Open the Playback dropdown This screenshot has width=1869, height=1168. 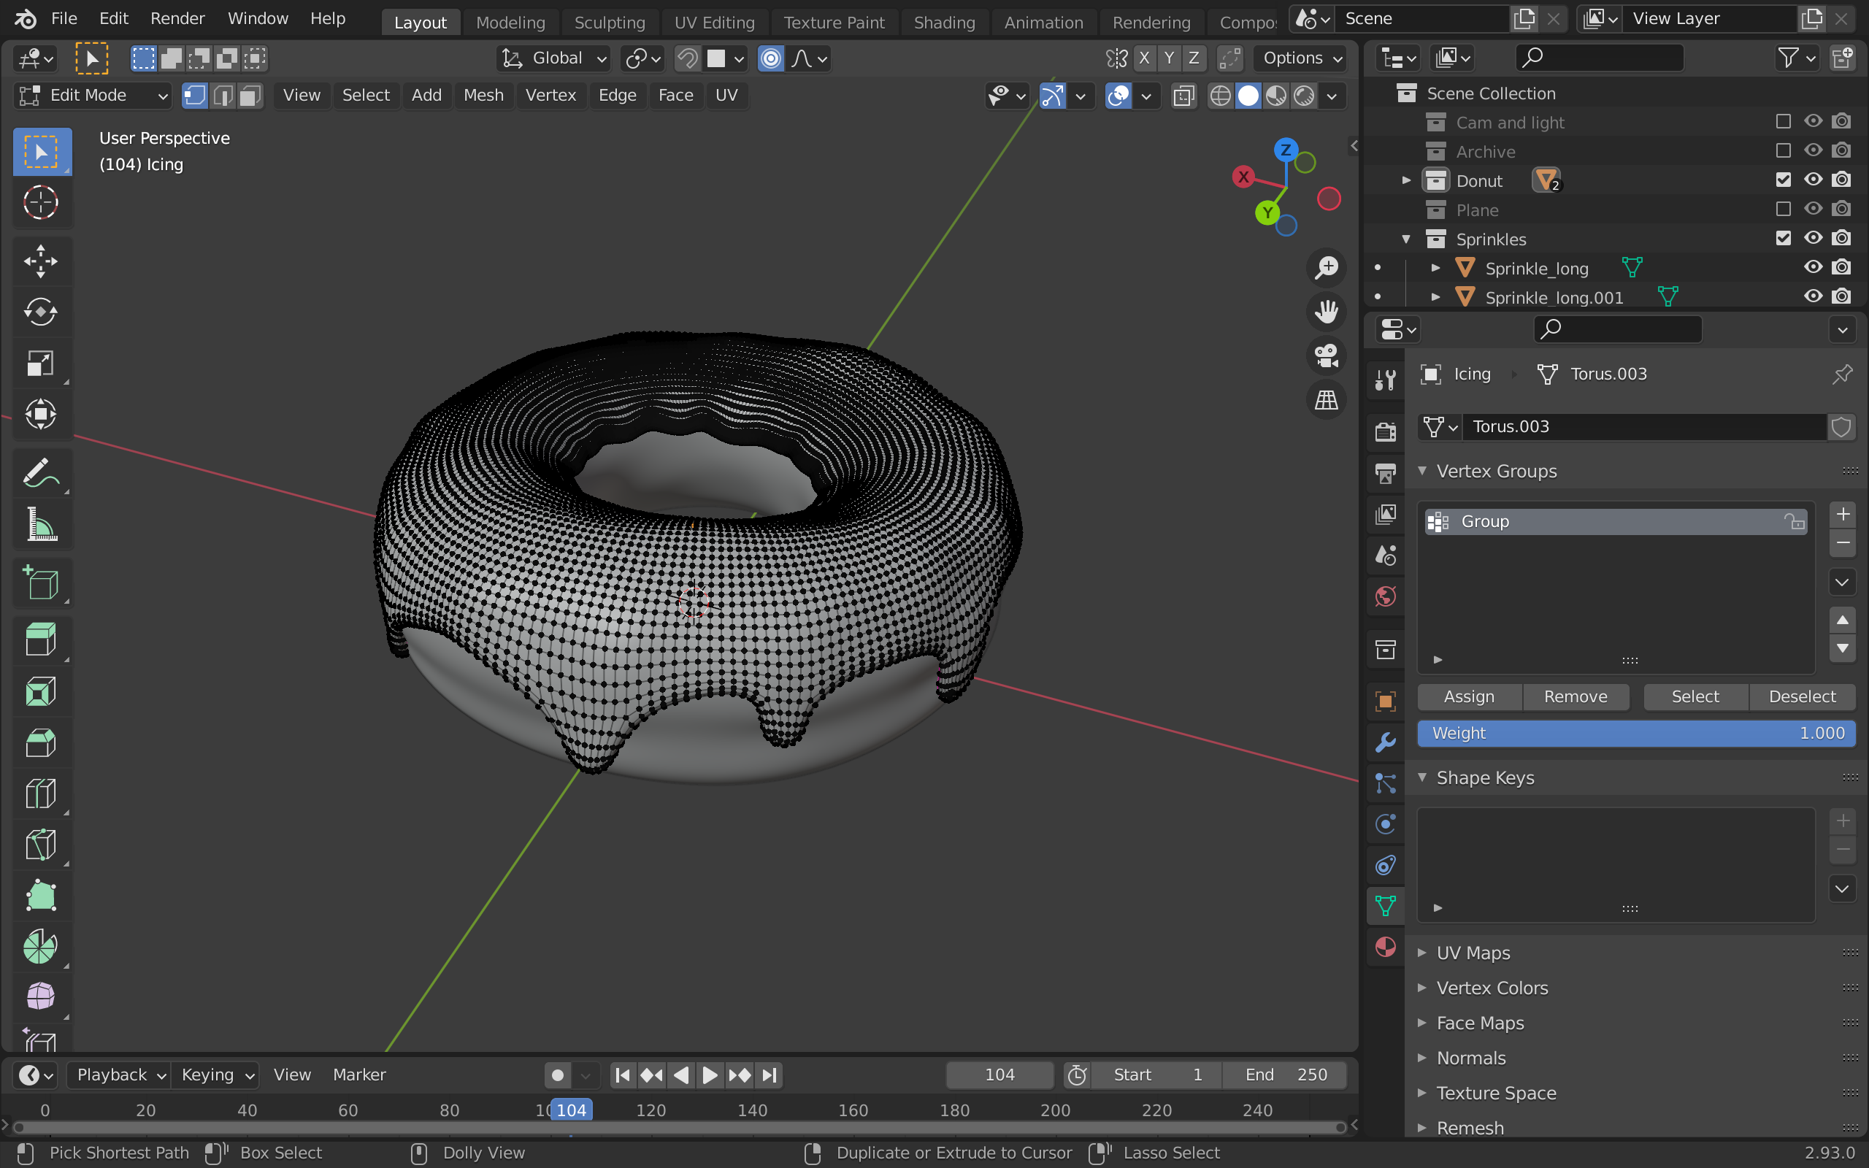tap(119, 1075)
